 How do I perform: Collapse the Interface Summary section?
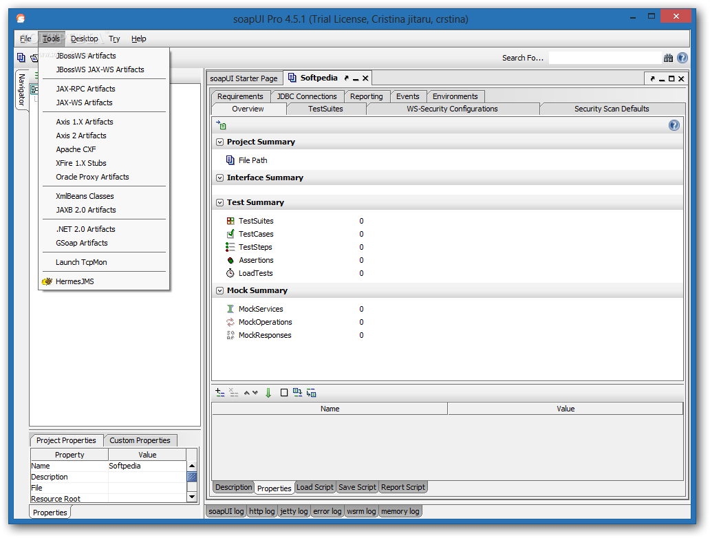pyautogui.click(x=219, y=178)
